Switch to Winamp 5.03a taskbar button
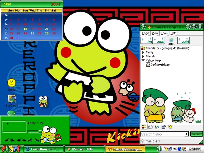Viewport: 204px width, 153px height. tap(84, 149)
